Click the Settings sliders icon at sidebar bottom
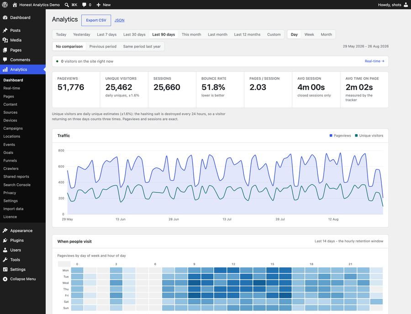 pyautogui.click(x=5, y=269)
